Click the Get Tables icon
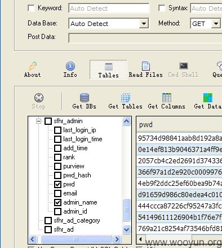The width and height of the screenshot is (222, 248). [x=126, y=98]
